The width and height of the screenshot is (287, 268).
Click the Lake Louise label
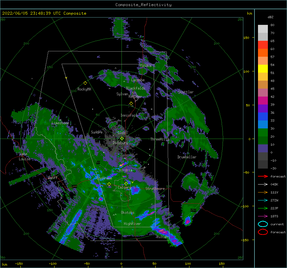(25, 156)
